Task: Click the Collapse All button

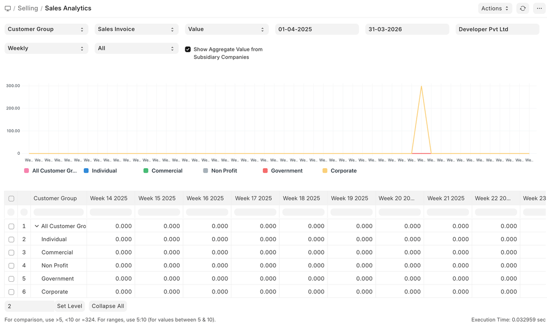Action: click(108, 306)
